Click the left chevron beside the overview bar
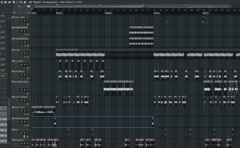 coord(33,6)
